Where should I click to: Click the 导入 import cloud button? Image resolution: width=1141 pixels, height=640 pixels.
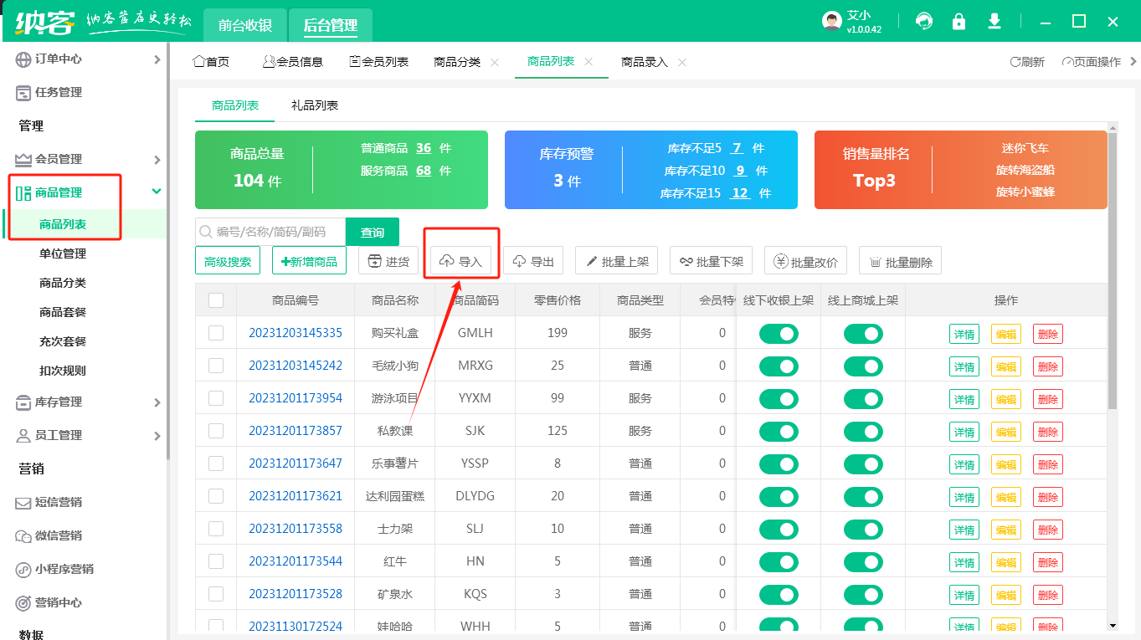click(460, 261)
